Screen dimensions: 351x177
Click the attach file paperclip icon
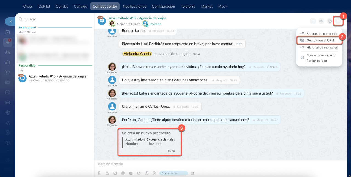[x=99, y=173]
